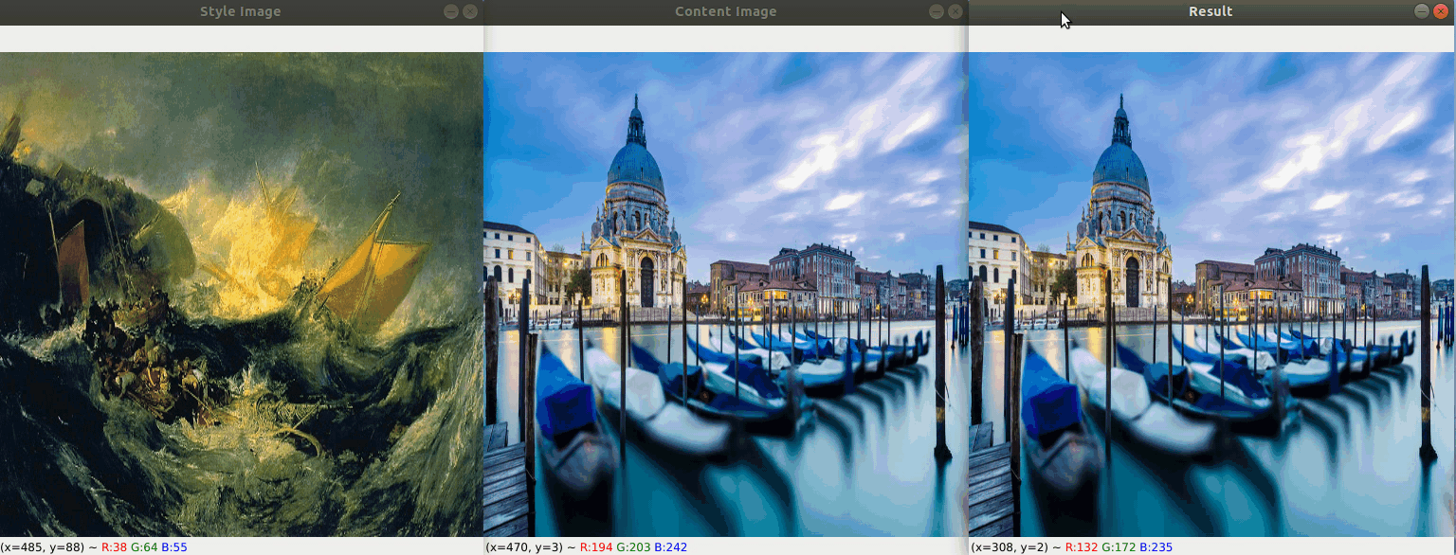The width and height of the screenshot is (1456, 555).
Task: Select the Result window title text
Action: coord(1210,11)
